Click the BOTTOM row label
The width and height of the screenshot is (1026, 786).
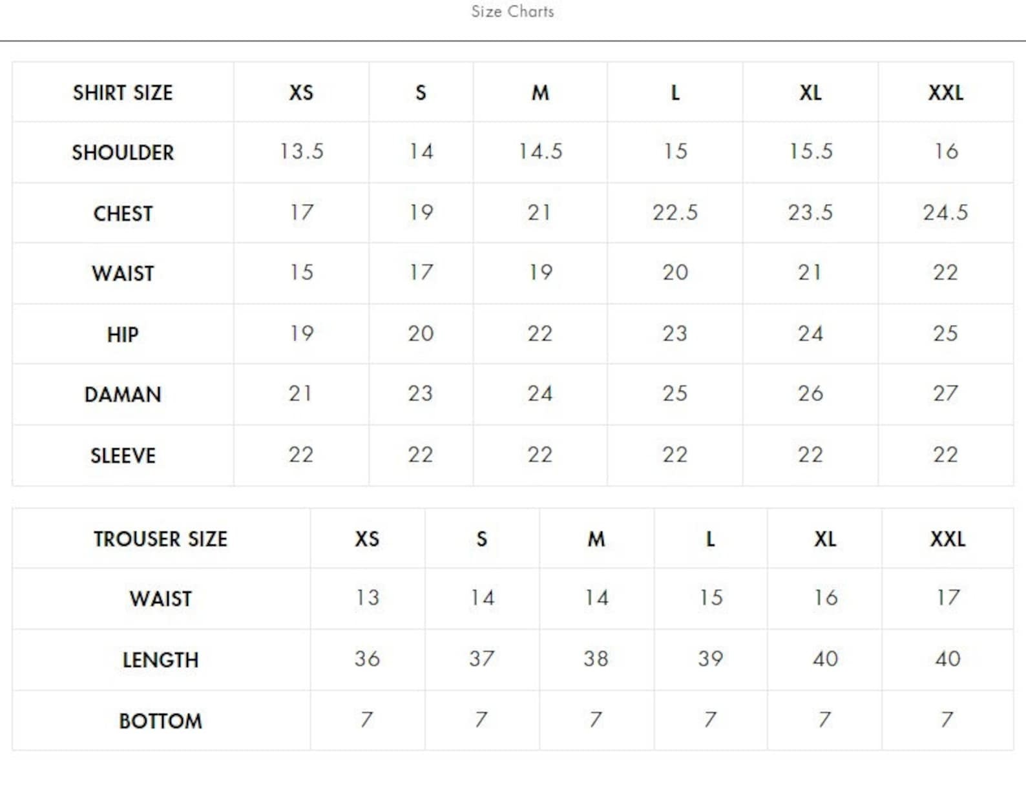point(160,721)
